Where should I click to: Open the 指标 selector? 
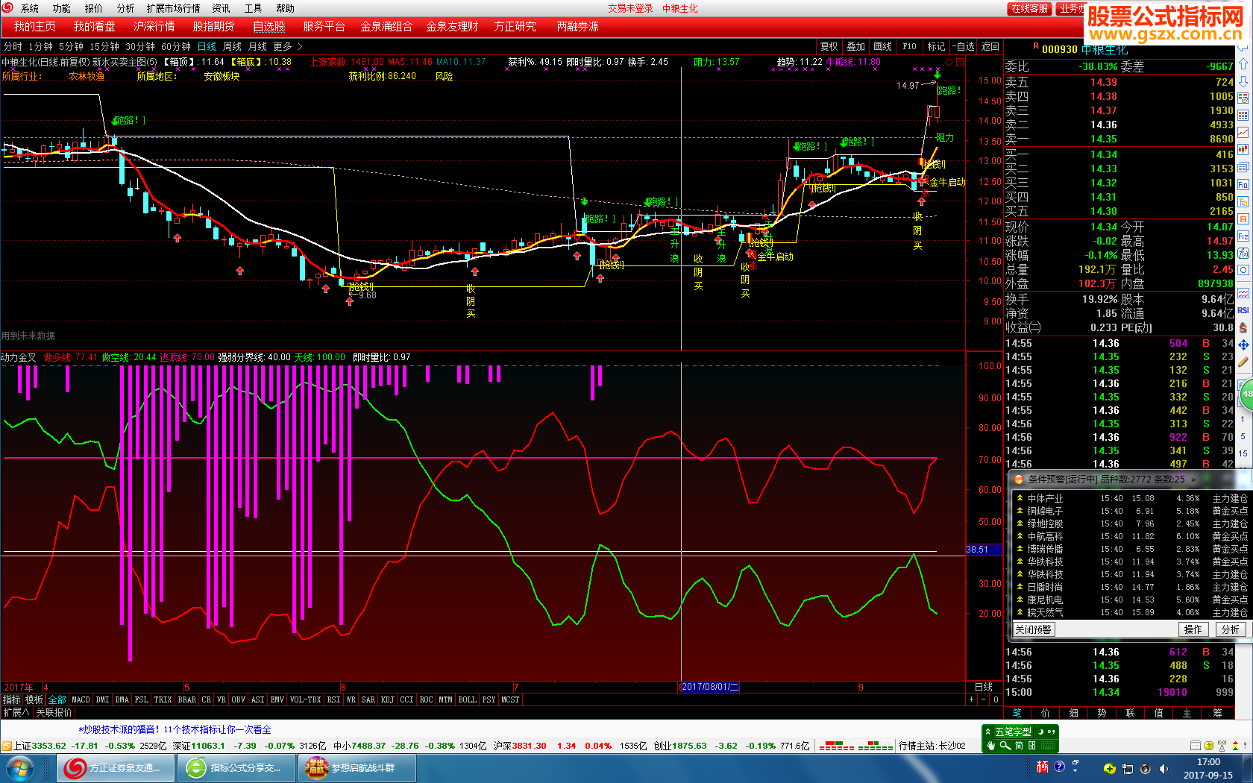(x=11, y=699)
